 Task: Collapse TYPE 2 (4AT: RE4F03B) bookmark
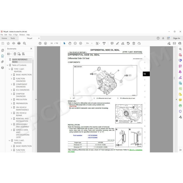[x=9, y=141]
